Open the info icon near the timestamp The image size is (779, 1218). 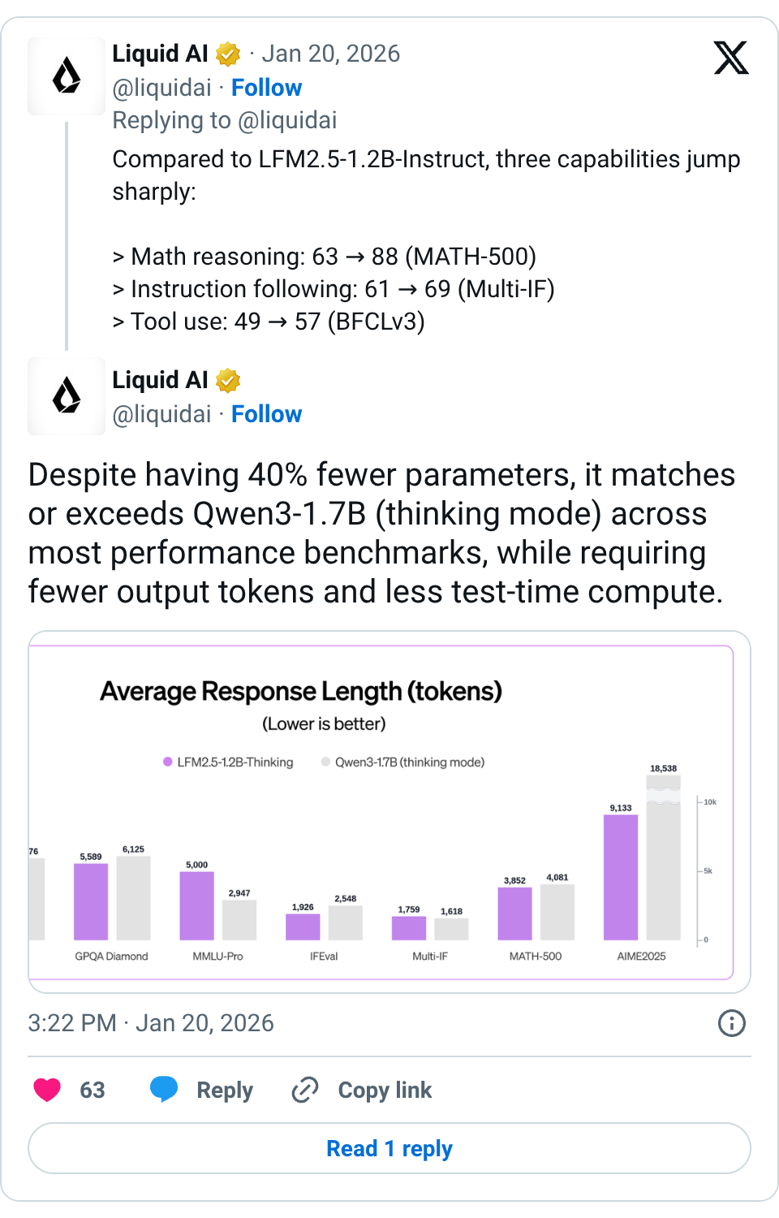731,1023
